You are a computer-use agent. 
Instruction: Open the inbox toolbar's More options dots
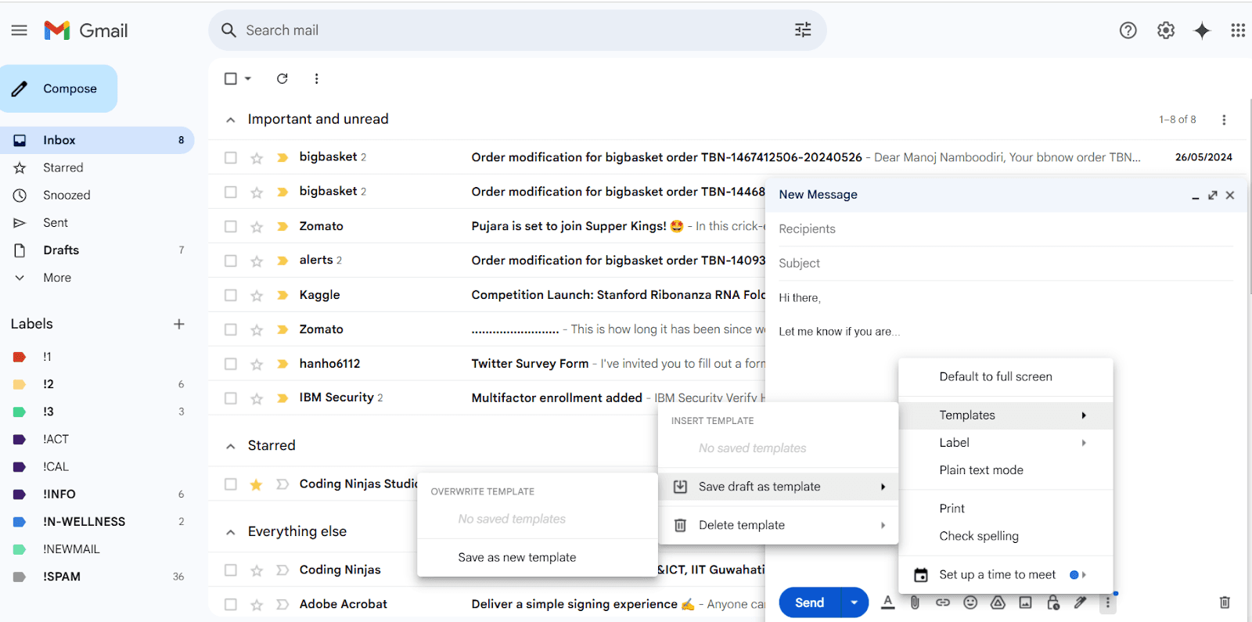[316, 78]
